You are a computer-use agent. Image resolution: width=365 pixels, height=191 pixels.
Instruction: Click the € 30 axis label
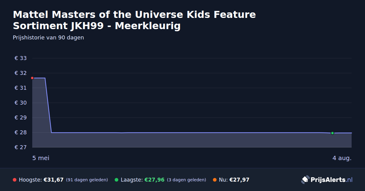pyautogui.click(x=21, y=103)
